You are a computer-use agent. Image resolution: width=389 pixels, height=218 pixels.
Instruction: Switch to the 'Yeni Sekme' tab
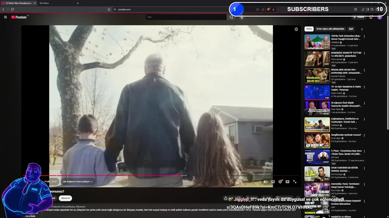(x=44, y=3)
